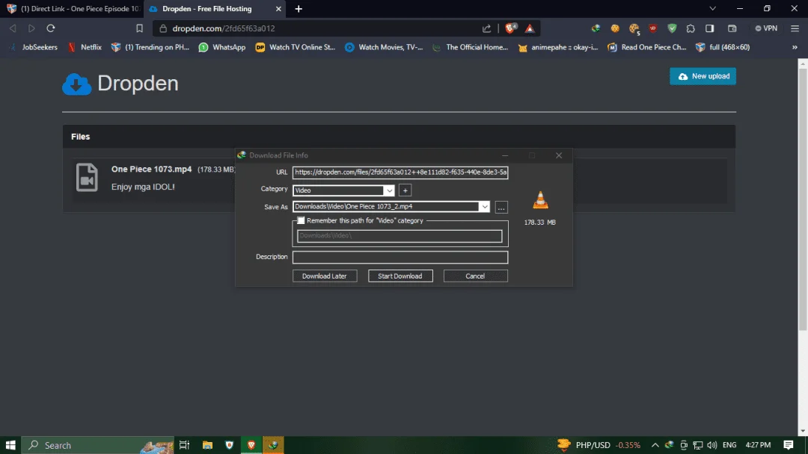The width and height of the screenshot is (808, 454).
Task: Open the Brave Wallet icon
Action: click(x=732, y=28)
